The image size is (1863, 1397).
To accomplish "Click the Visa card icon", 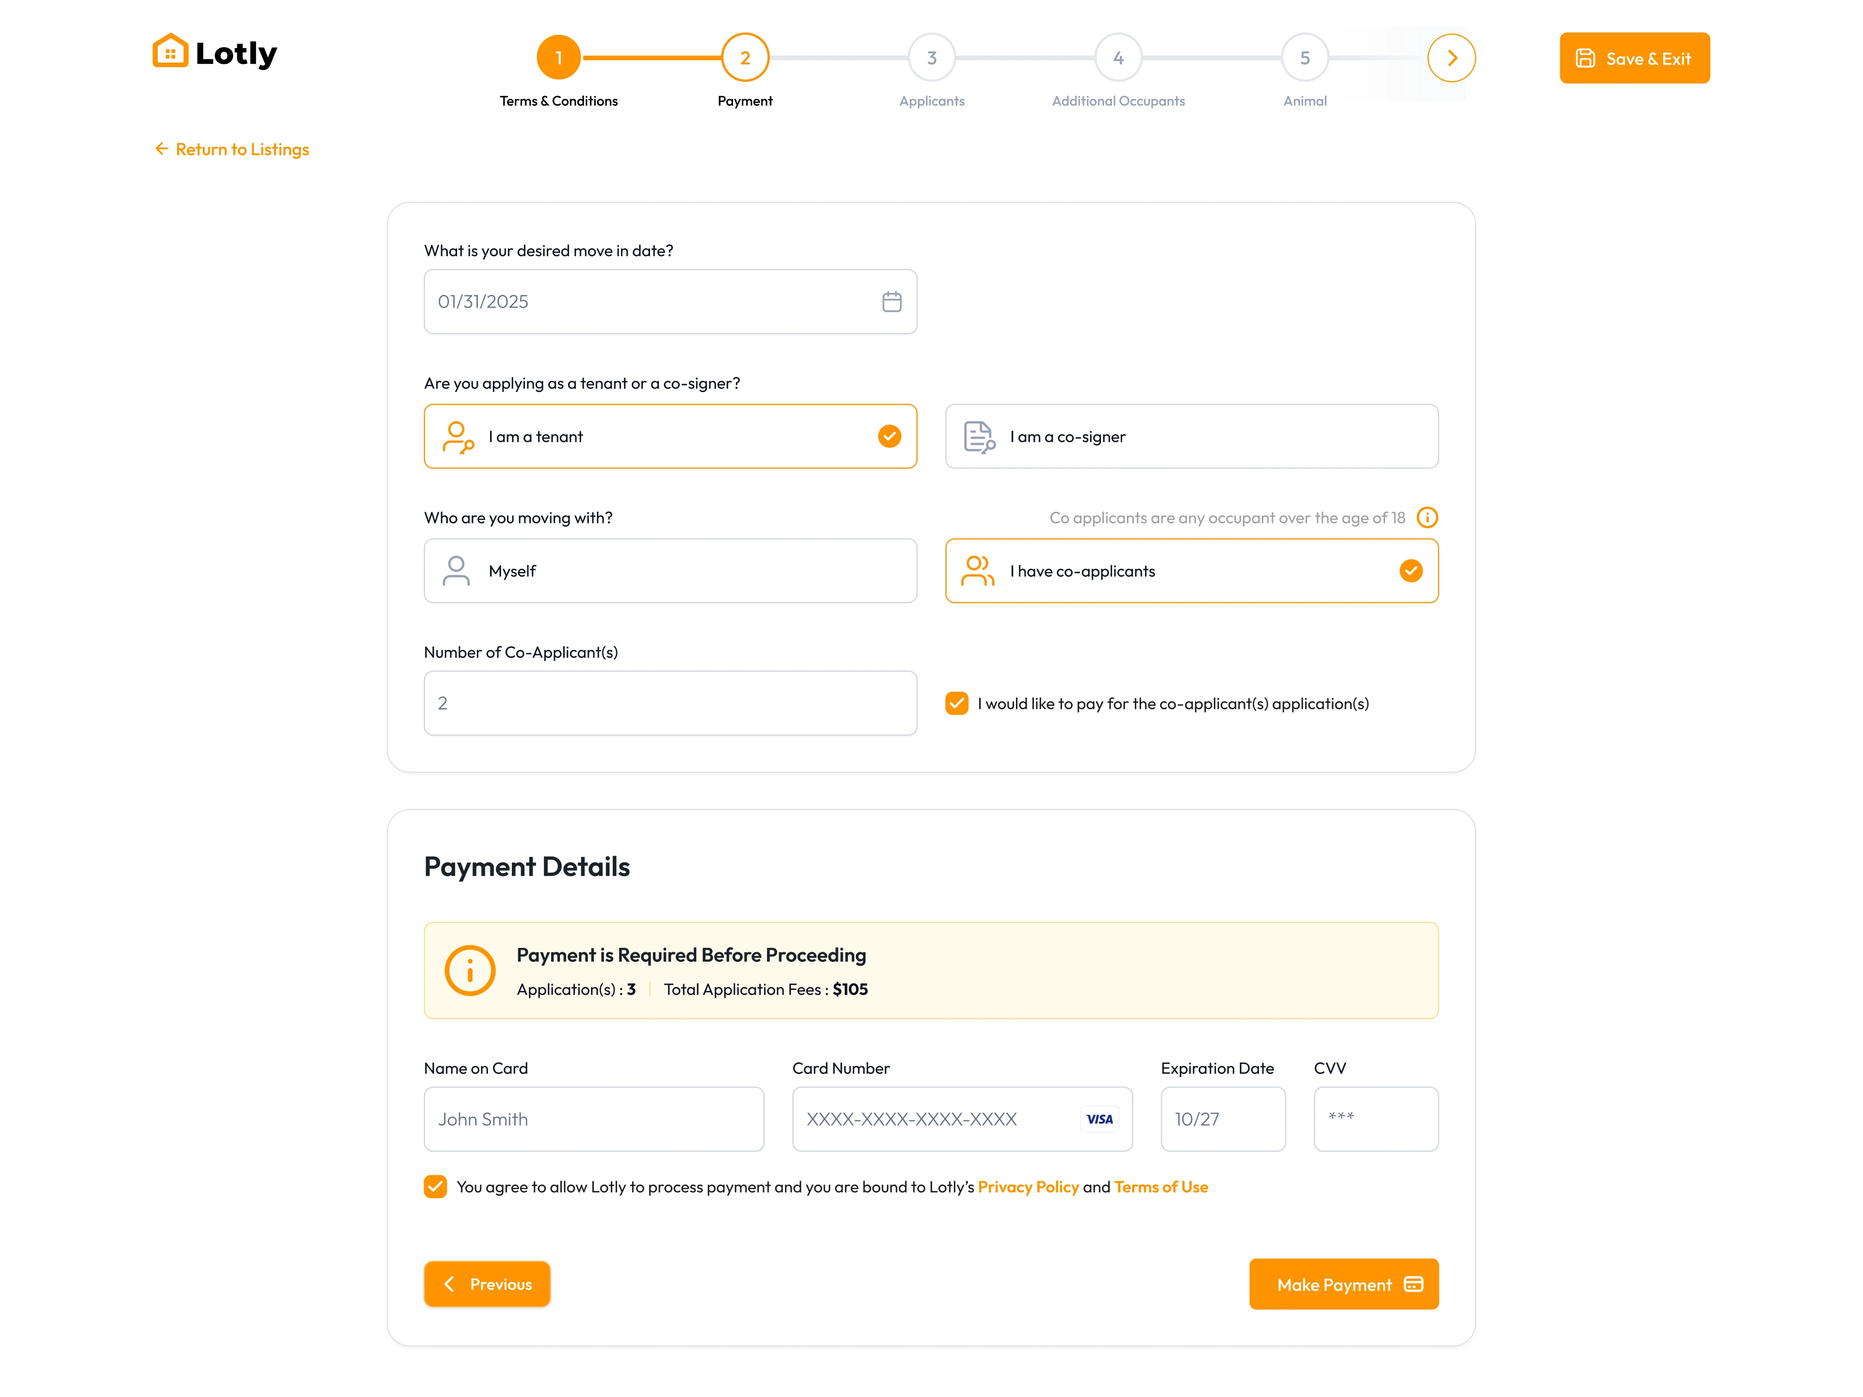I will (1099, 1119).
